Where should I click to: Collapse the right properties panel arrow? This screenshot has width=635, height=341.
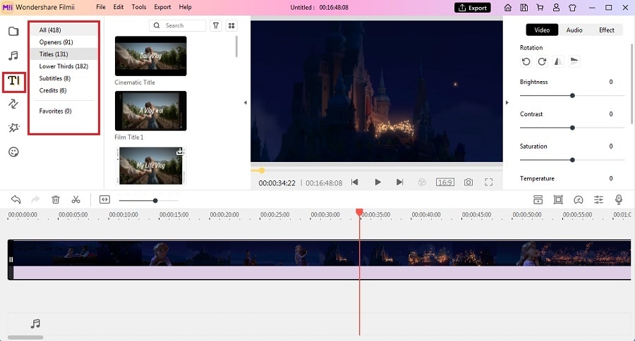[x=507, y=103]
